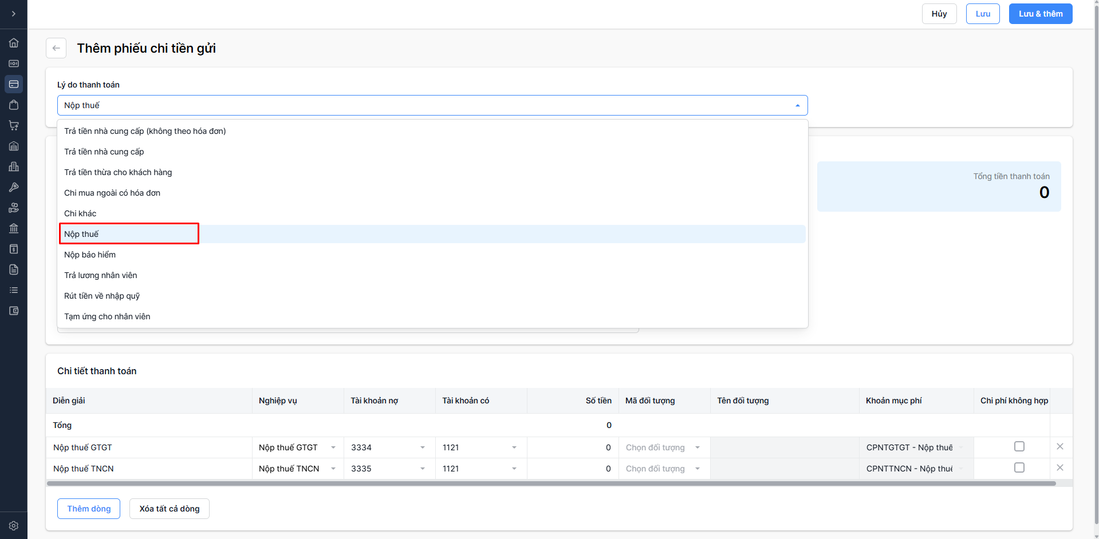Viewport: 1099px width, 539px height.
Task: Delete the Nộp thuế GTGT row
Action: (1059, 446)
